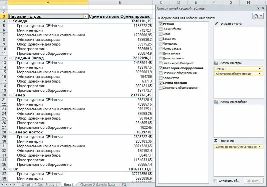This screenshot has height=187, width=267.
Task: Check the Дата заказа field
Action: pyautogui.click(x=161, y=53)
